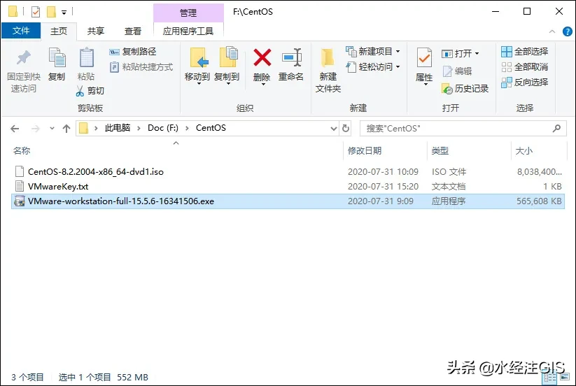Viewport: 576px width, 386px height.
Task: Sort by the Type (类型) column
Action: click(x=440, y=151)
